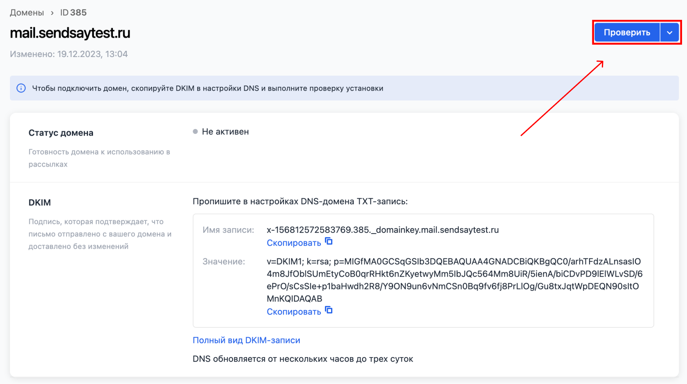687x384 pixels.
Task: Open the Домены breadcrumb page
Action: pyautogui.click(x=27, y=12)
